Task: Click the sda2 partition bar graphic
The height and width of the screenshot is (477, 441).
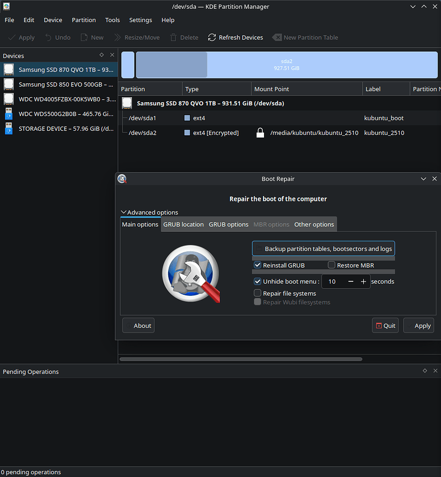Action: (287, 65)
